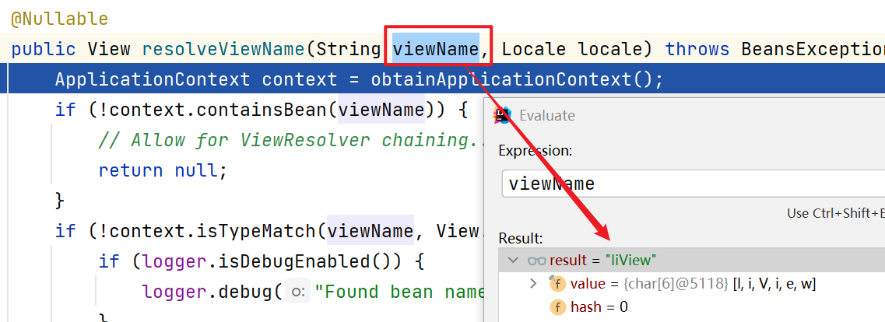
Task: Click viewName inside isTypeMatch call
Action: tap(370, 230)
